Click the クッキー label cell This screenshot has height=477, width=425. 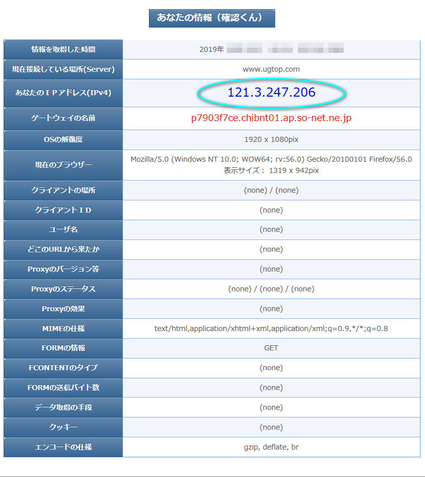(x=63, y=427)
